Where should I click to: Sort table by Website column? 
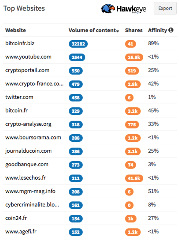(15, 30)
